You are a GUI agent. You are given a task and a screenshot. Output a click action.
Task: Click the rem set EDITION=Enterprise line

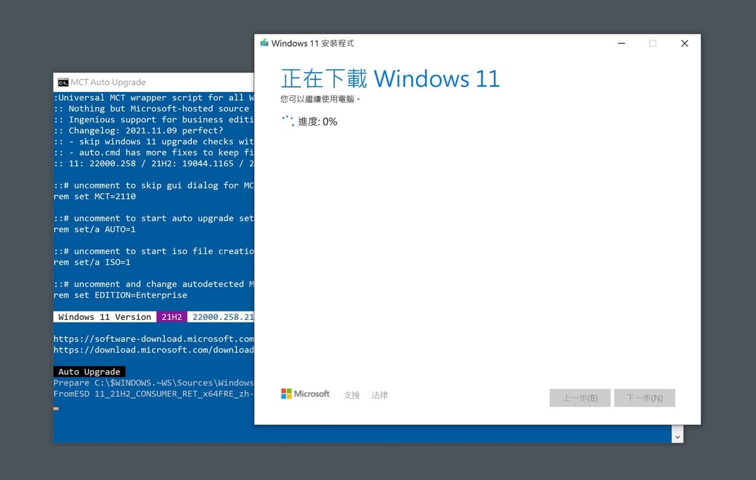coord(120,295)
